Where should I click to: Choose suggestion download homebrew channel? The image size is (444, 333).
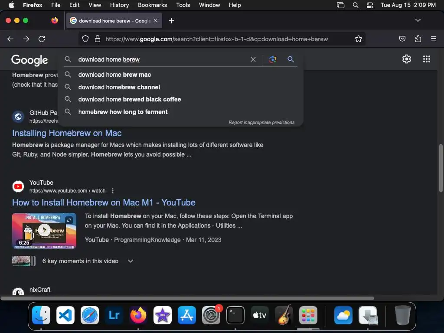(x=180, y=87)
